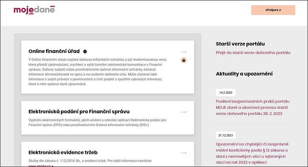Open Elektronická podání pro Finanční správu heading
This screenshot has height=167, width=308.
(79, 112)
